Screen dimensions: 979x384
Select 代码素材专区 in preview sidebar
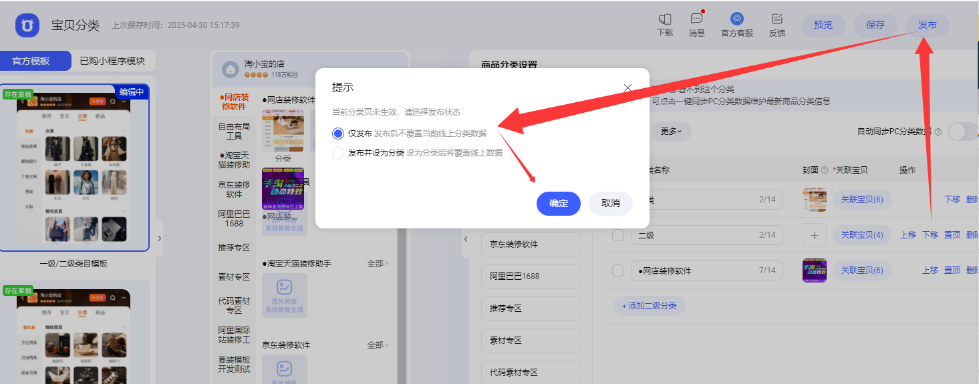(234, 306)
